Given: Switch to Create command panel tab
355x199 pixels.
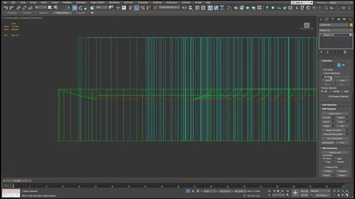Looking at the screenshot, I should pos(321,19).
